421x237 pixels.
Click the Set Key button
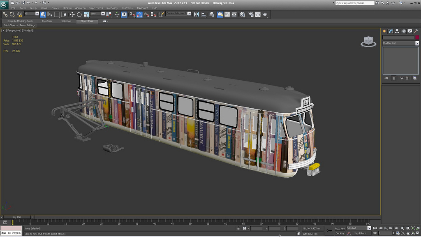[340, 233]
